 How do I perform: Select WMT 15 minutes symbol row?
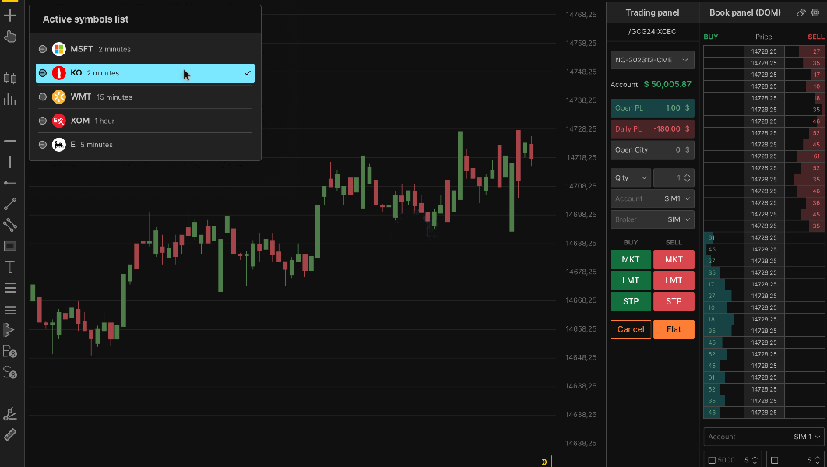[145, 97]
